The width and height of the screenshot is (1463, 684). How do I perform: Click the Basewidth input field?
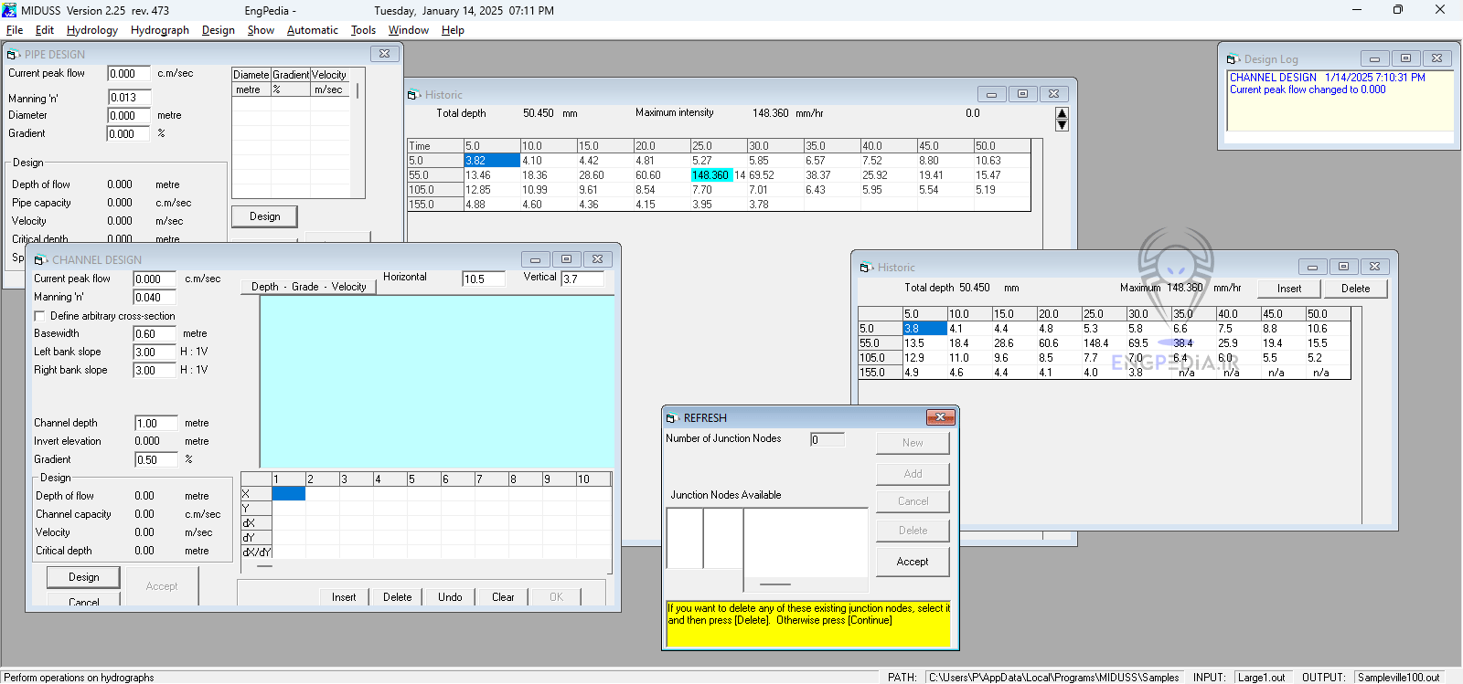point(155,334)
